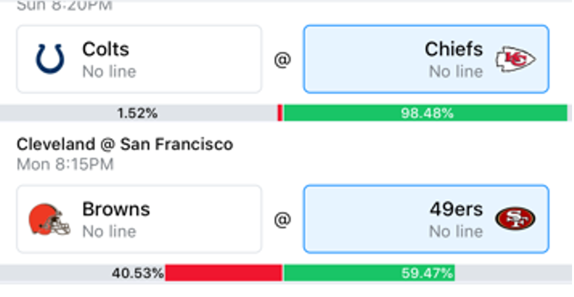Screen dimensions: 574x297
Task: Click the Mon 8:15PM game time
Action: point(65,164)
